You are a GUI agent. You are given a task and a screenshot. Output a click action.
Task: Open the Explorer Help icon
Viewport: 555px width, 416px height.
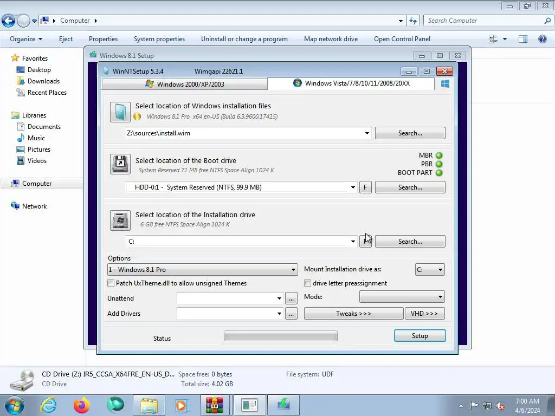tap(542, 39)
